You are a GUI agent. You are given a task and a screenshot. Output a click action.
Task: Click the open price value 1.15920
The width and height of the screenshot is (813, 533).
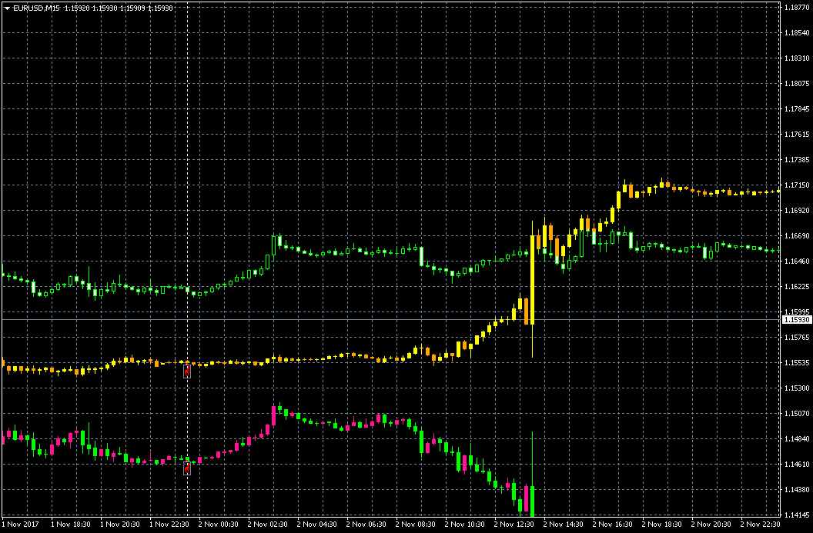[x=75, y=8]
